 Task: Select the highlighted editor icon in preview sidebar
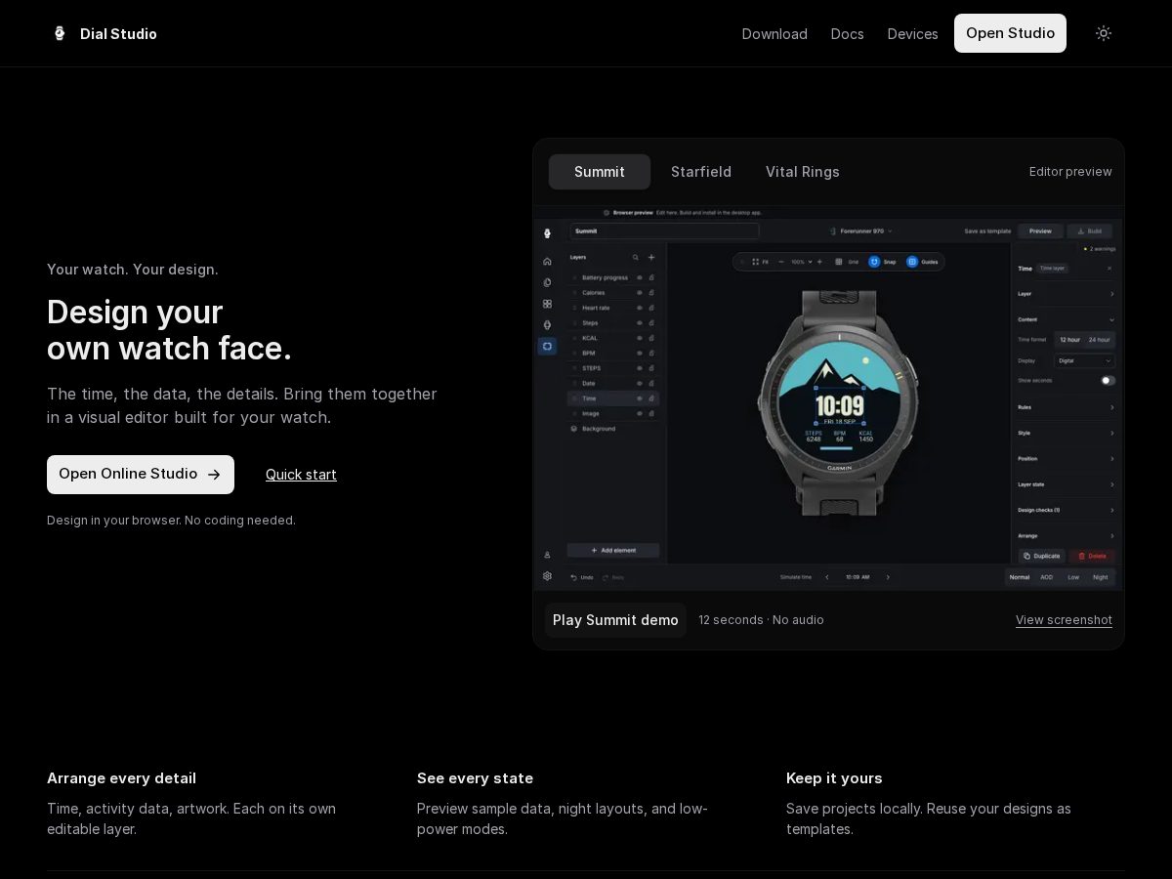click(x=547, y=346)
